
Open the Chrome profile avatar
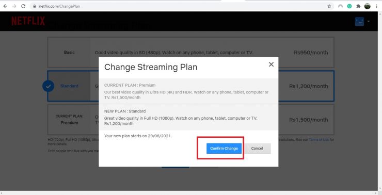point(368,6)
